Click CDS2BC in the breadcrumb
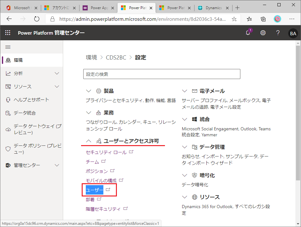The height and width of the screenshot is (227, 301). click(116, 58)
